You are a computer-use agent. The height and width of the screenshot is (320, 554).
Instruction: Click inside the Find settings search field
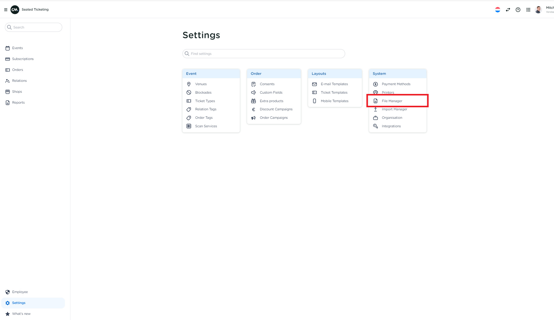263,54
